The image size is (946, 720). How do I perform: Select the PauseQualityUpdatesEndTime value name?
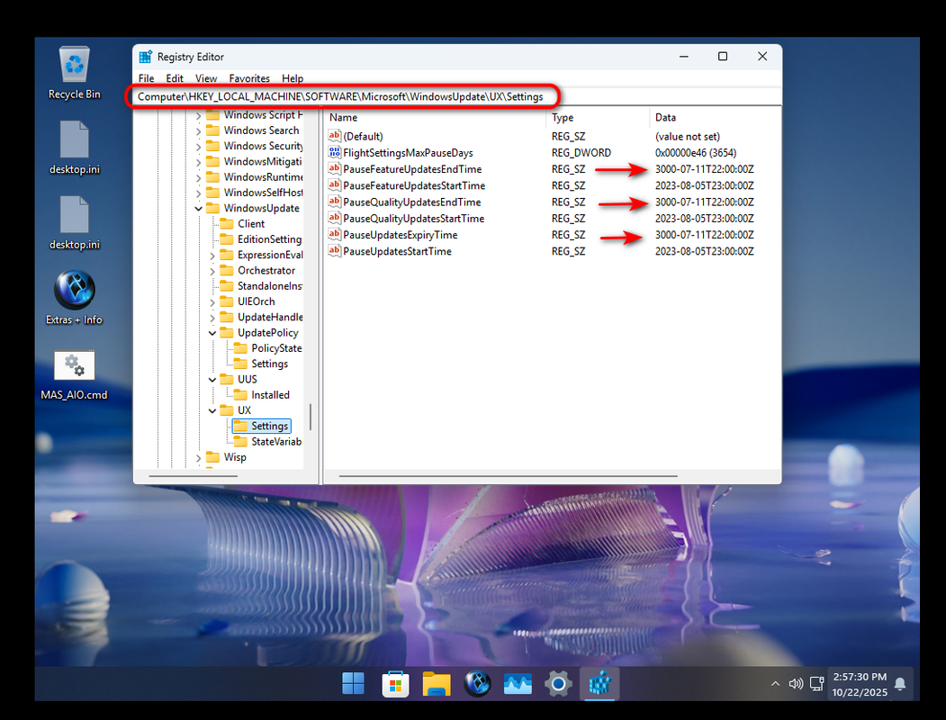(412, 202)
